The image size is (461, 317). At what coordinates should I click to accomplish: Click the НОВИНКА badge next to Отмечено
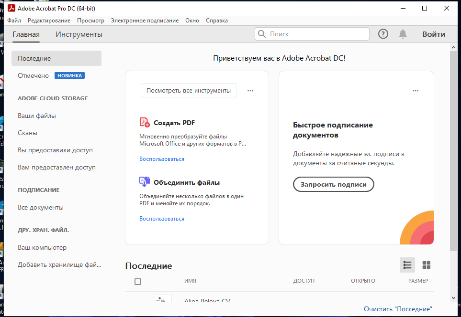click(x=69, y=75)
